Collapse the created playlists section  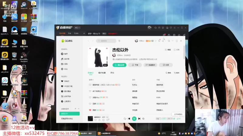click(79, 109)
